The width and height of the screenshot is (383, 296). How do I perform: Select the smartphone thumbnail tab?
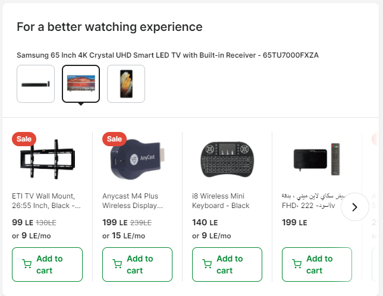coord(126,84)
